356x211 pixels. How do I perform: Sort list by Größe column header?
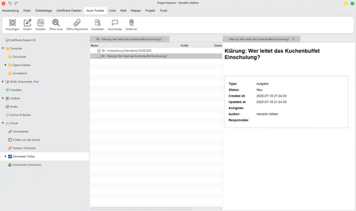[x=185, y=46]
